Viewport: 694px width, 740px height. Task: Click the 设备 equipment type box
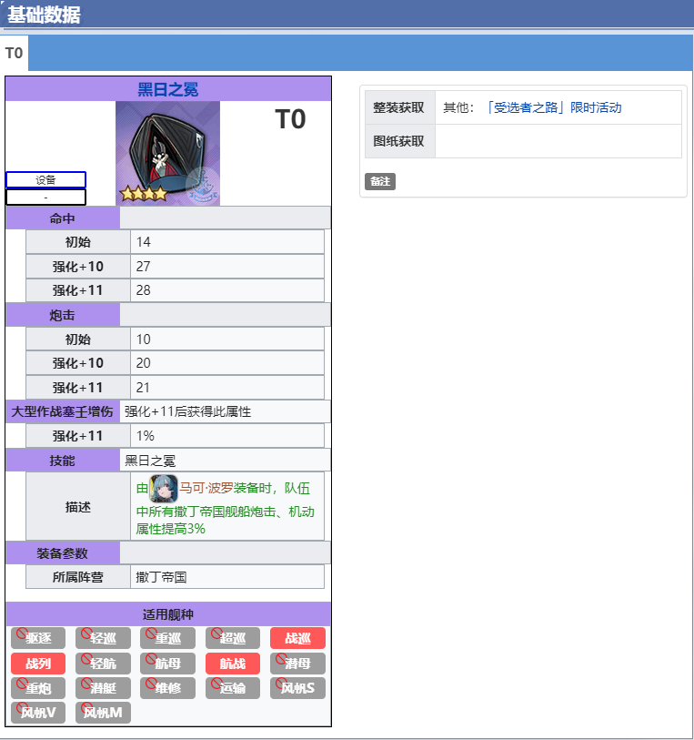click(45, 179)
